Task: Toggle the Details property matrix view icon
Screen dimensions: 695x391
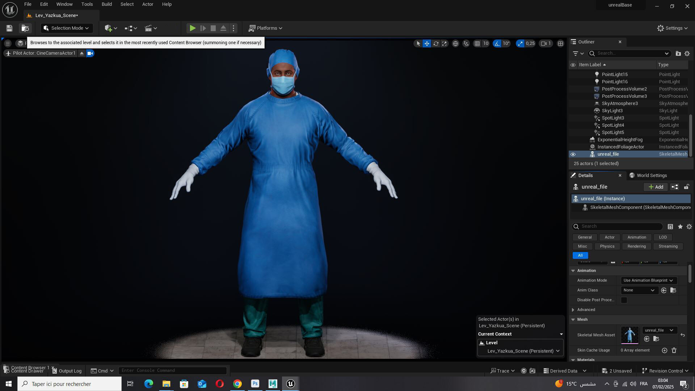Action: point(670,227)
